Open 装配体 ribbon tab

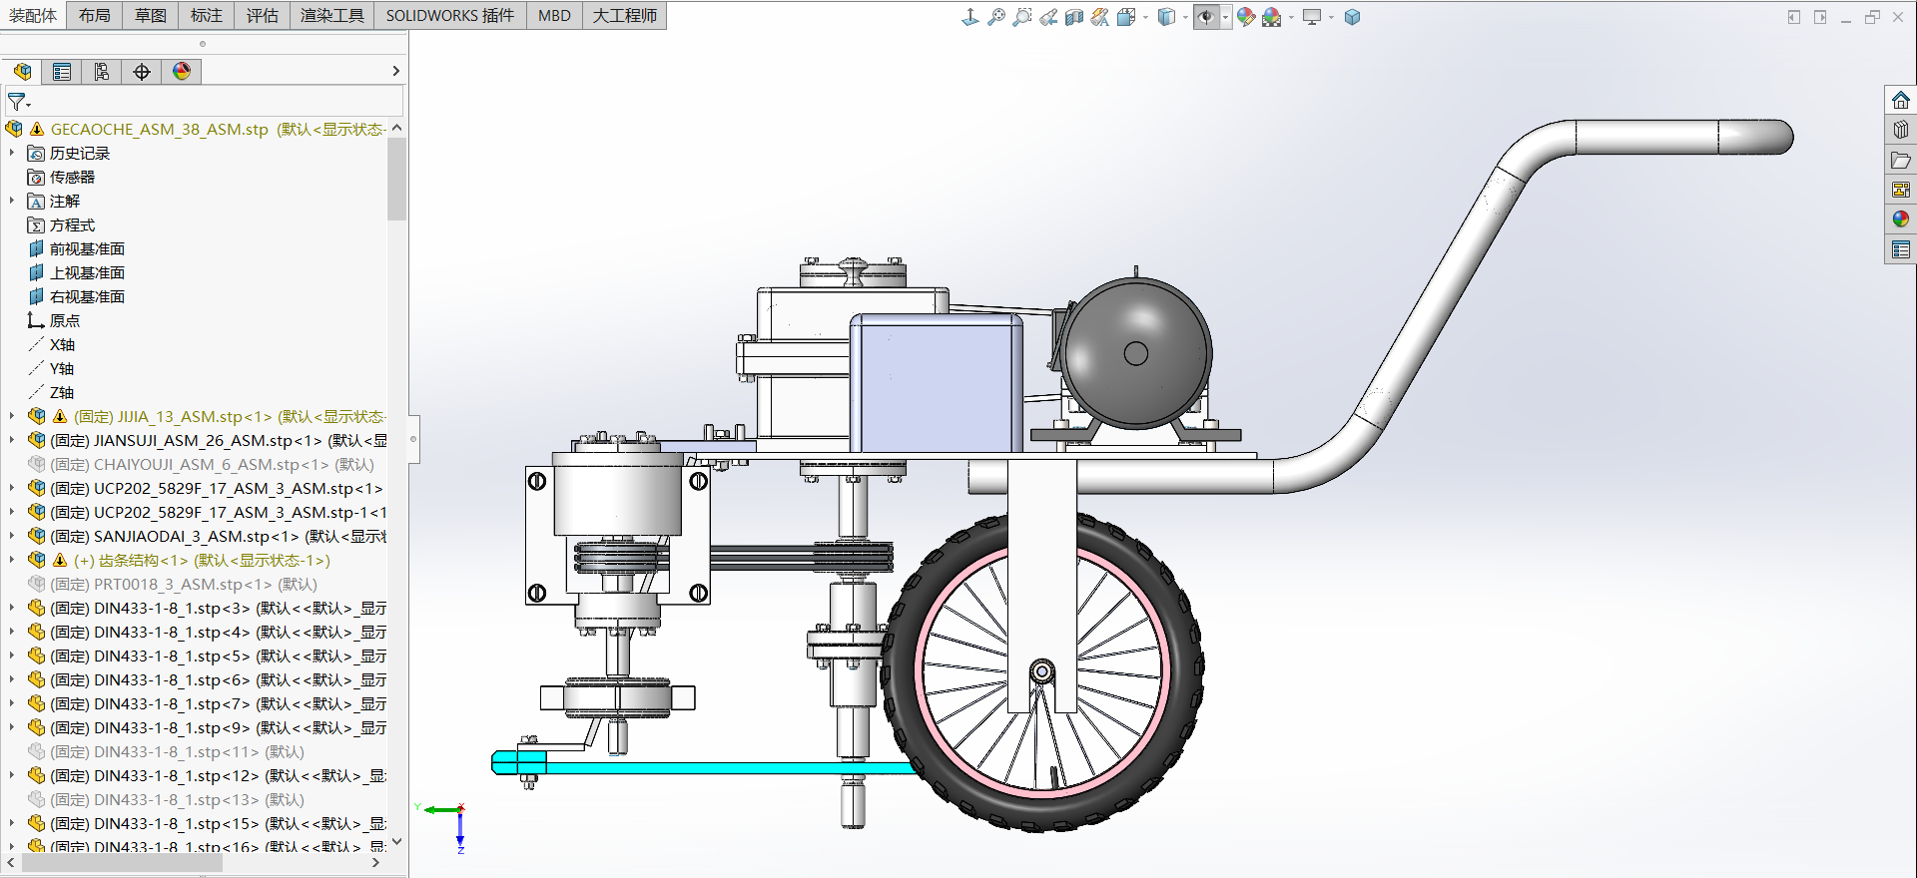33,15
